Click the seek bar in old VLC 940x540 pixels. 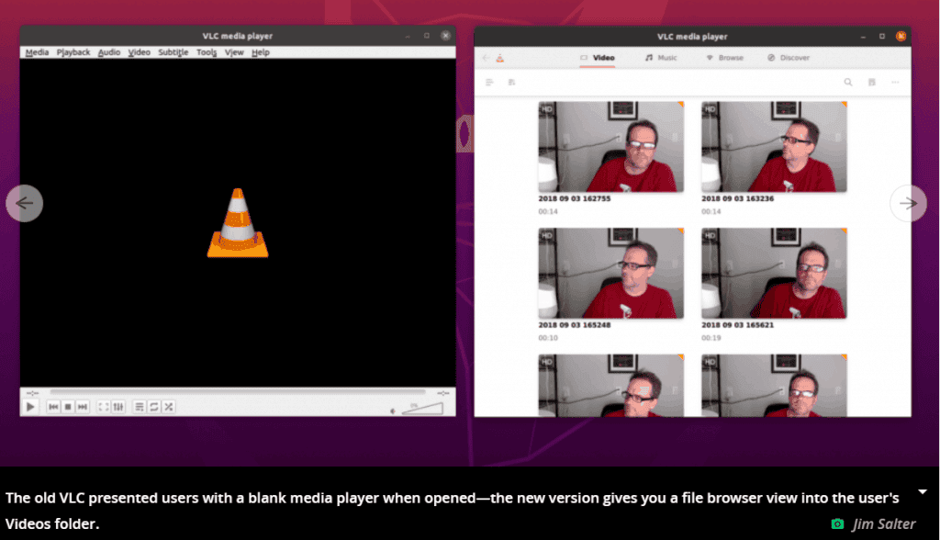tap(238, 392)
